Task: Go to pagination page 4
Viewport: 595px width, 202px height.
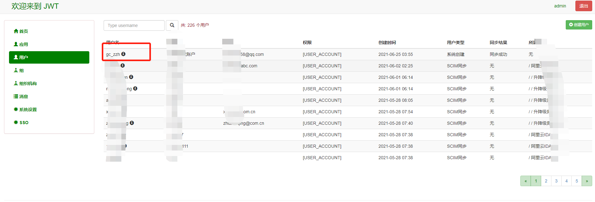Action: tap(567, 181)
